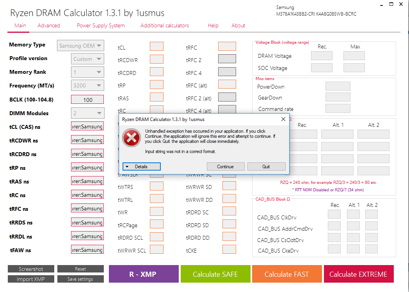Click the tRAS ns input field
Viewport: 409px width, 292px height.
coord(87,181)
